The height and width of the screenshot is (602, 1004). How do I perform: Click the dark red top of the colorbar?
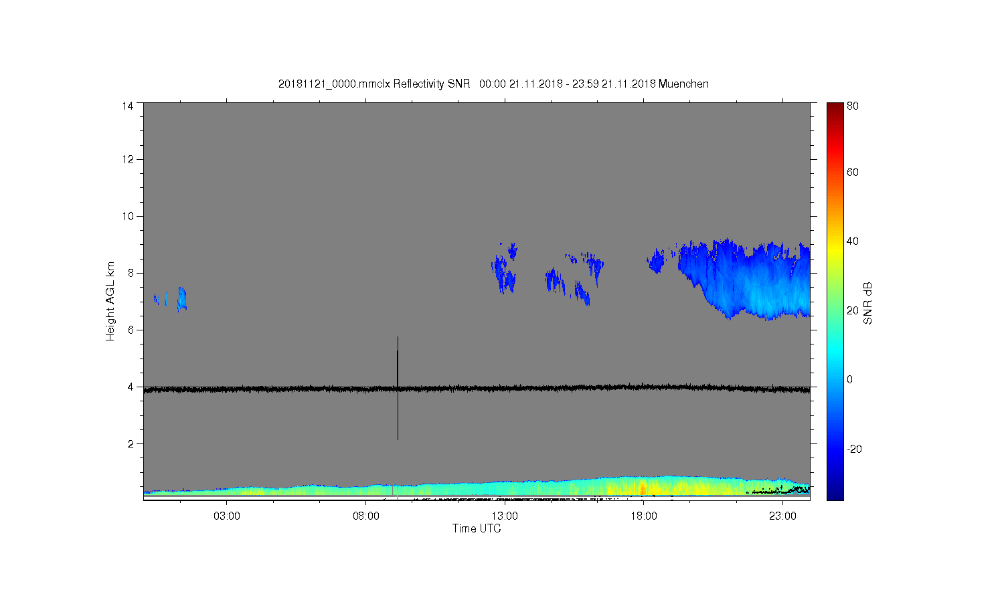coord(835,109)
